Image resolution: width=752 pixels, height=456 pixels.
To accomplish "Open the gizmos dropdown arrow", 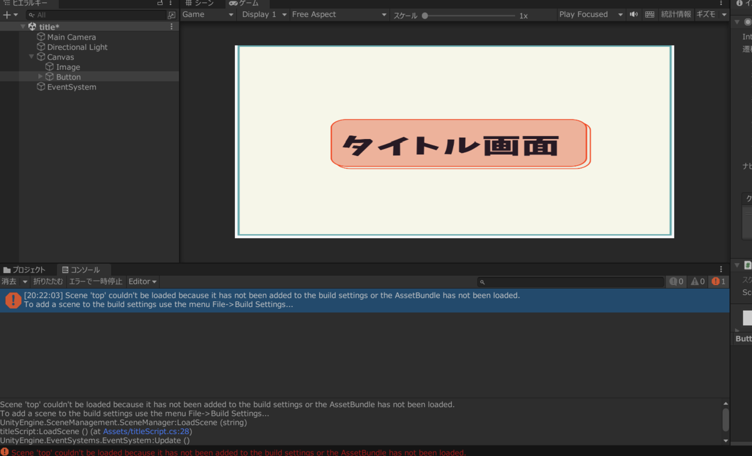I will (724, 14).
